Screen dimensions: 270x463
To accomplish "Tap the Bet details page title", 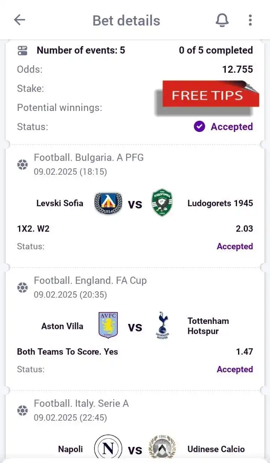I will pos(126,21).
